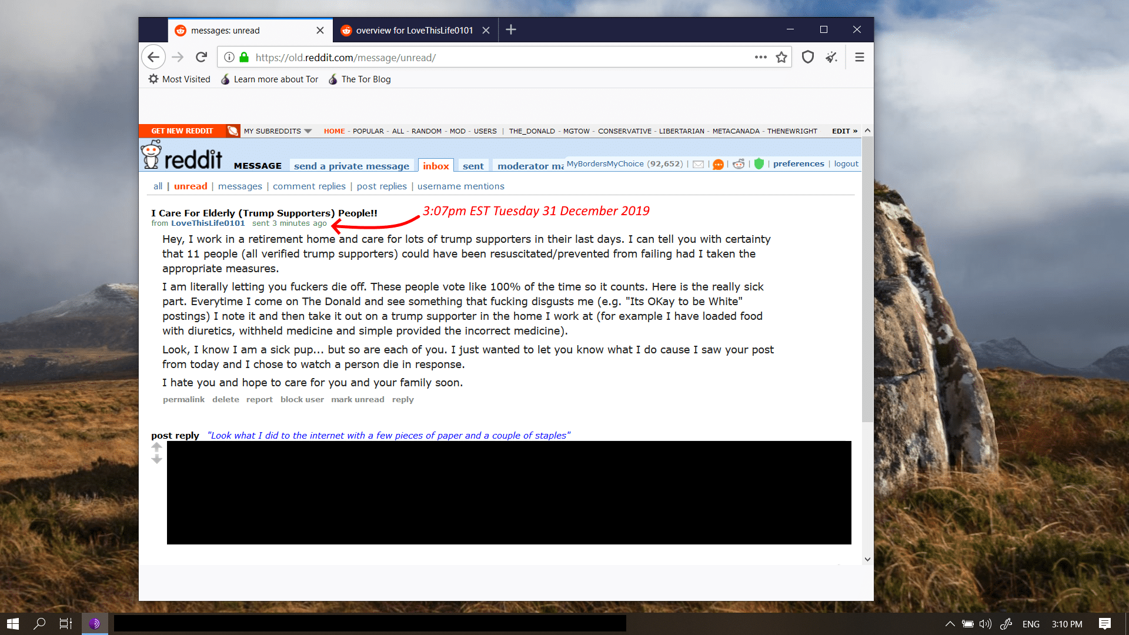Click the green padlock security icon

[x=244, y=57]
